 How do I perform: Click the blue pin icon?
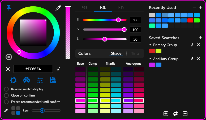pos(9,8)
